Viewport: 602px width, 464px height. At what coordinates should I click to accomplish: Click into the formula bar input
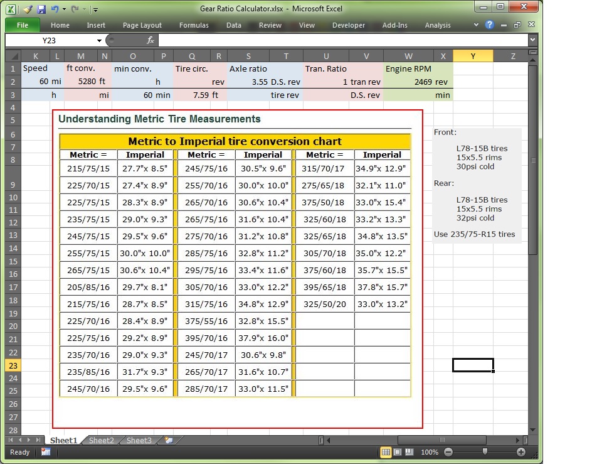point(343,40)
